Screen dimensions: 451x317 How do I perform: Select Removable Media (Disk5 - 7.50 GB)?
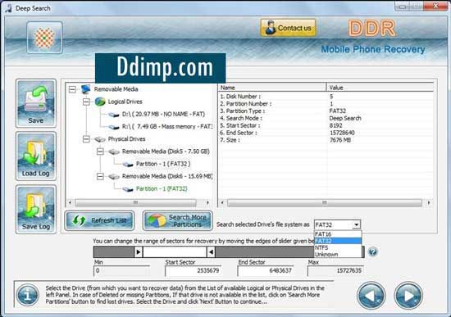(166, 152)
